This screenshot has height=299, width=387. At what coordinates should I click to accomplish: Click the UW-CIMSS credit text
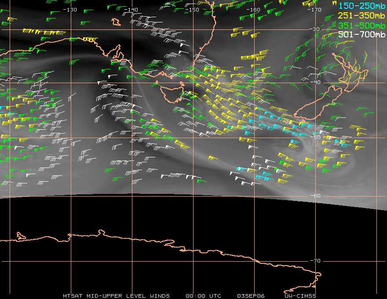(300, 296)
